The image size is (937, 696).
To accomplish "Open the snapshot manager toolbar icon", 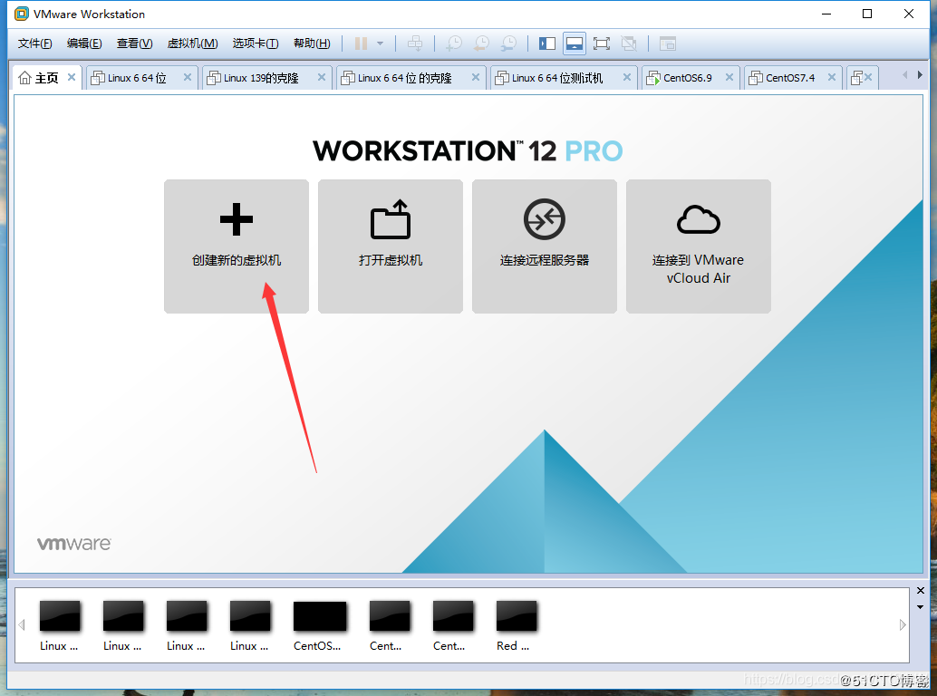I will point(508,43).
